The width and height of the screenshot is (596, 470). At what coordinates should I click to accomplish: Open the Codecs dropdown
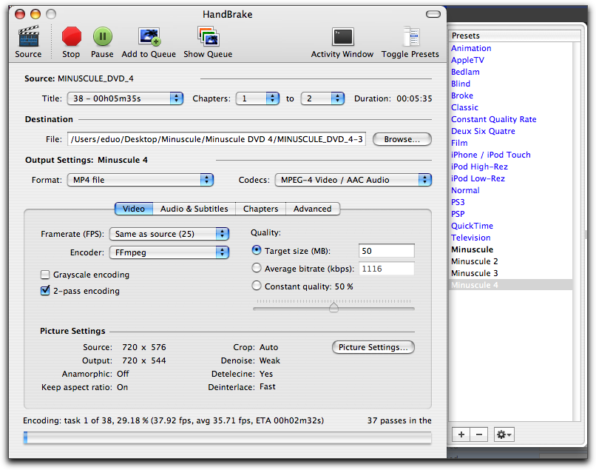353,180
